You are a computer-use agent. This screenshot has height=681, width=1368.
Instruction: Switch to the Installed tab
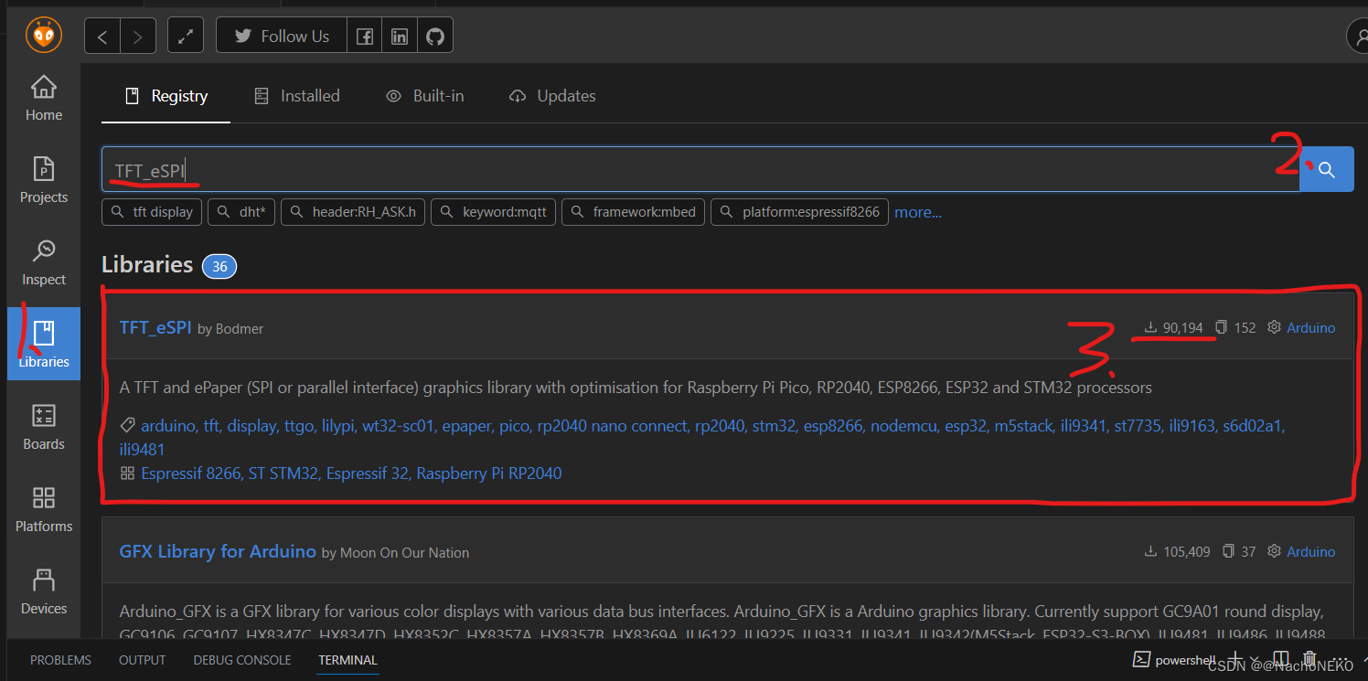click(297, 96)
